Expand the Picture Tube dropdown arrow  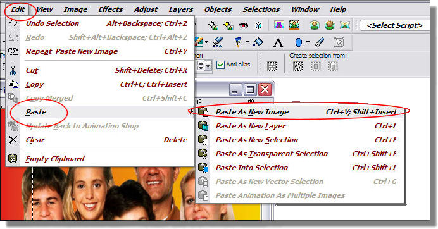tap(247, 42)
